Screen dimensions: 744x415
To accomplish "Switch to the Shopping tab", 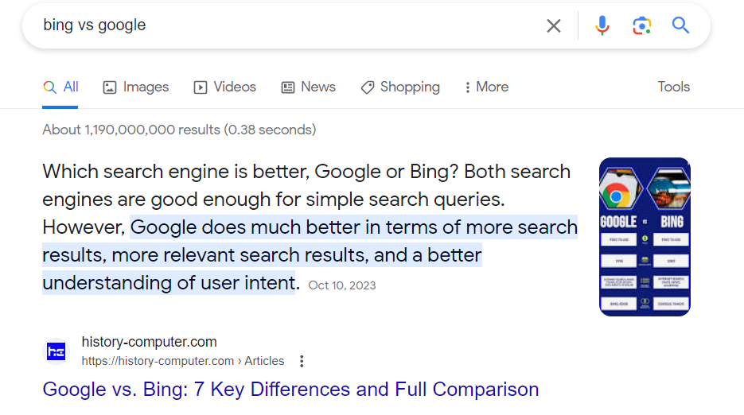I will pos(400,87).
